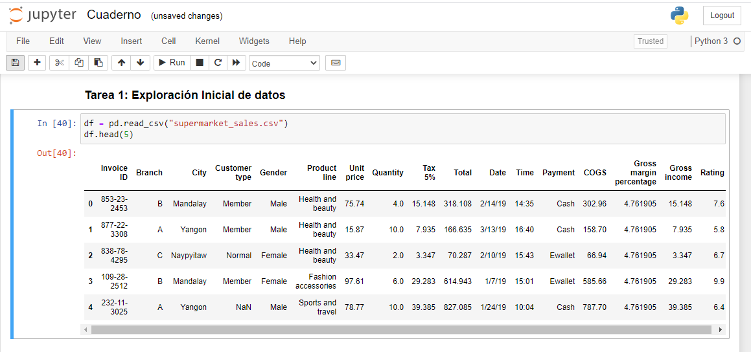Open the command palette keyboard icon
This screenshot has width=751, height=352.
tap(336, 63)
